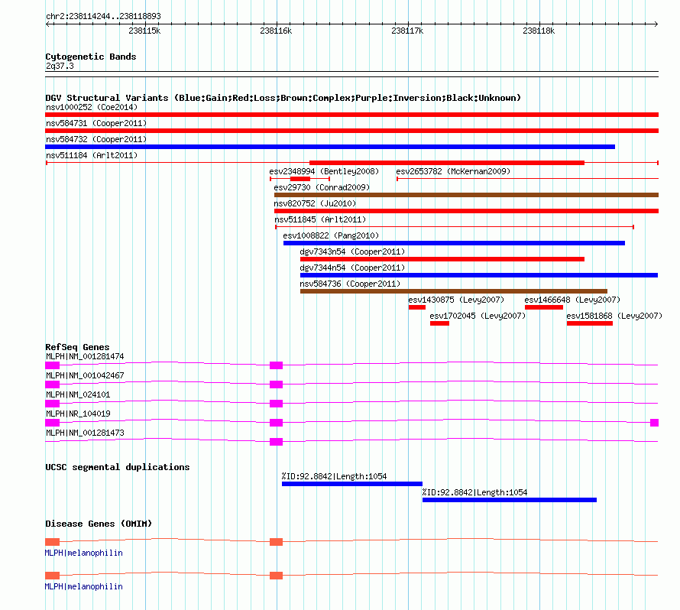Select the 2q37.3 cytogenetic band label
Viewport: 680px width, 610px height.
click(x=60, y=66)
